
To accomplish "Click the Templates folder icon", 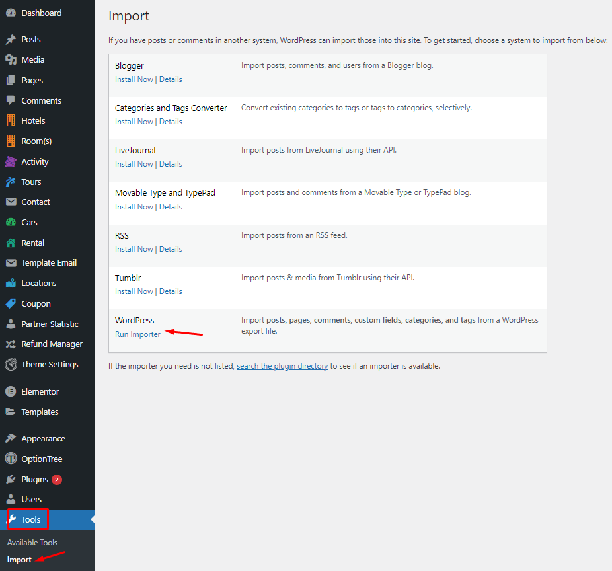I will pyautogui.click(x=11, y=412).
